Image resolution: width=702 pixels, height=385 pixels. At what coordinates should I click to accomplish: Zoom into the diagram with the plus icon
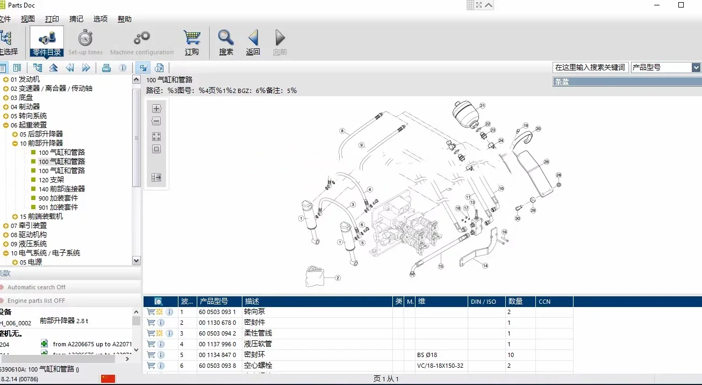156,108
